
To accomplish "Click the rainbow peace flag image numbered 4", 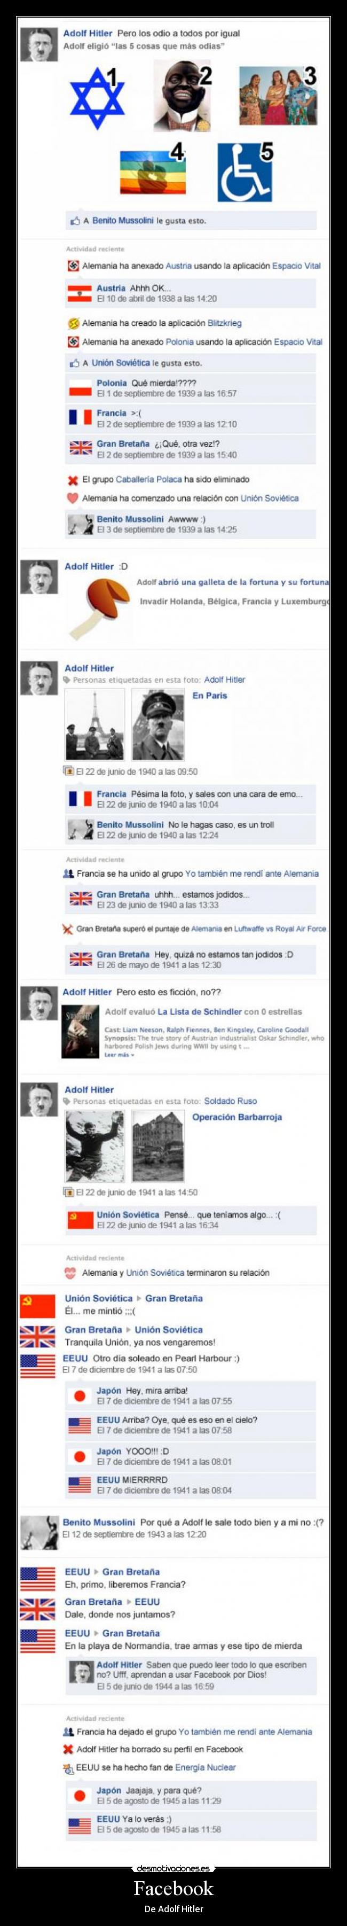I will click(153, 171).
